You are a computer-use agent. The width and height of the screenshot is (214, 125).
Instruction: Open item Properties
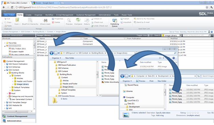pos(58,19)
